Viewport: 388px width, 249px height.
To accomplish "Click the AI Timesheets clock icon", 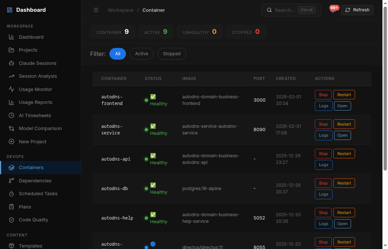I will pos(11,115).
